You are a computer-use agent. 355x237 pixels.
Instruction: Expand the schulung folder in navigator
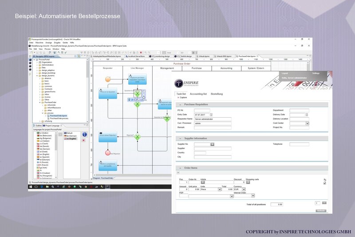pos(40,121)
